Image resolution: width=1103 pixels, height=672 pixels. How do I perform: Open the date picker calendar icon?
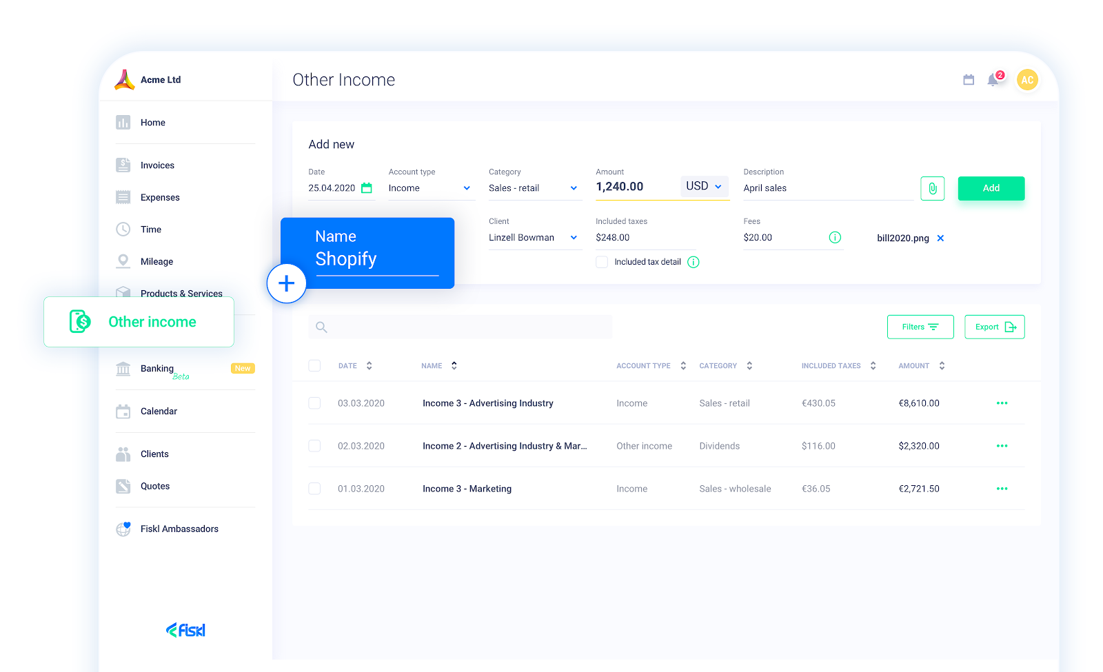click(367, 188)
